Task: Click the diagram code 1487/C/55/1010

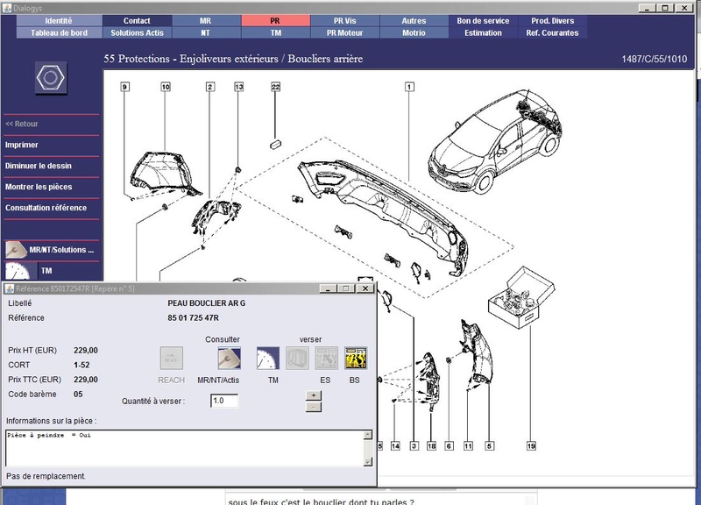Action: [654, 59]
